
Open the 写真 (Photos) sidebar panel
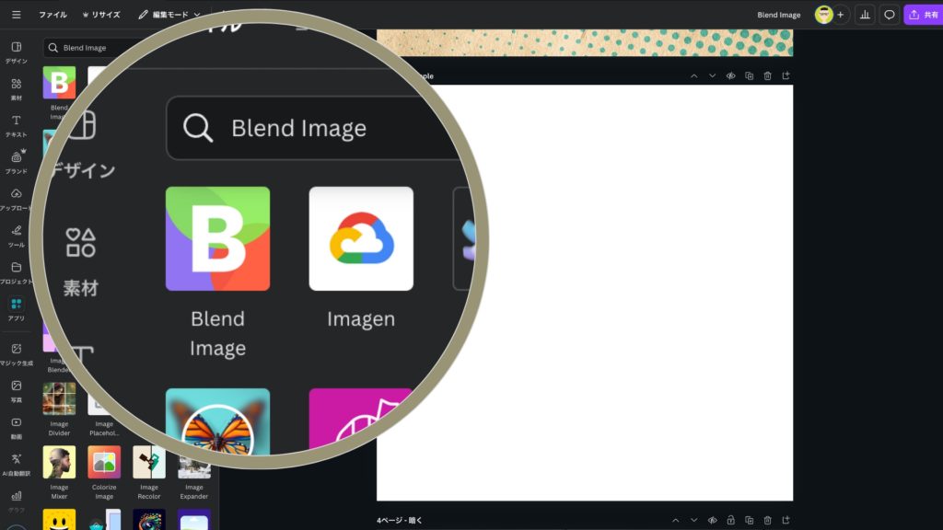[x=16, y=391]
